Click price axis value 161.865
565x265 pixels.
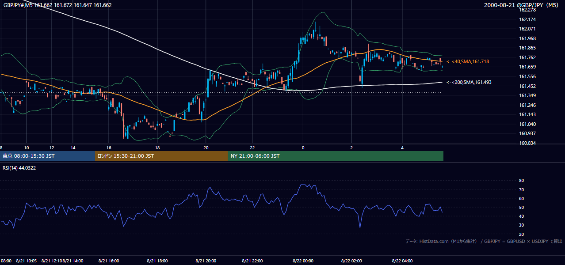527,48
